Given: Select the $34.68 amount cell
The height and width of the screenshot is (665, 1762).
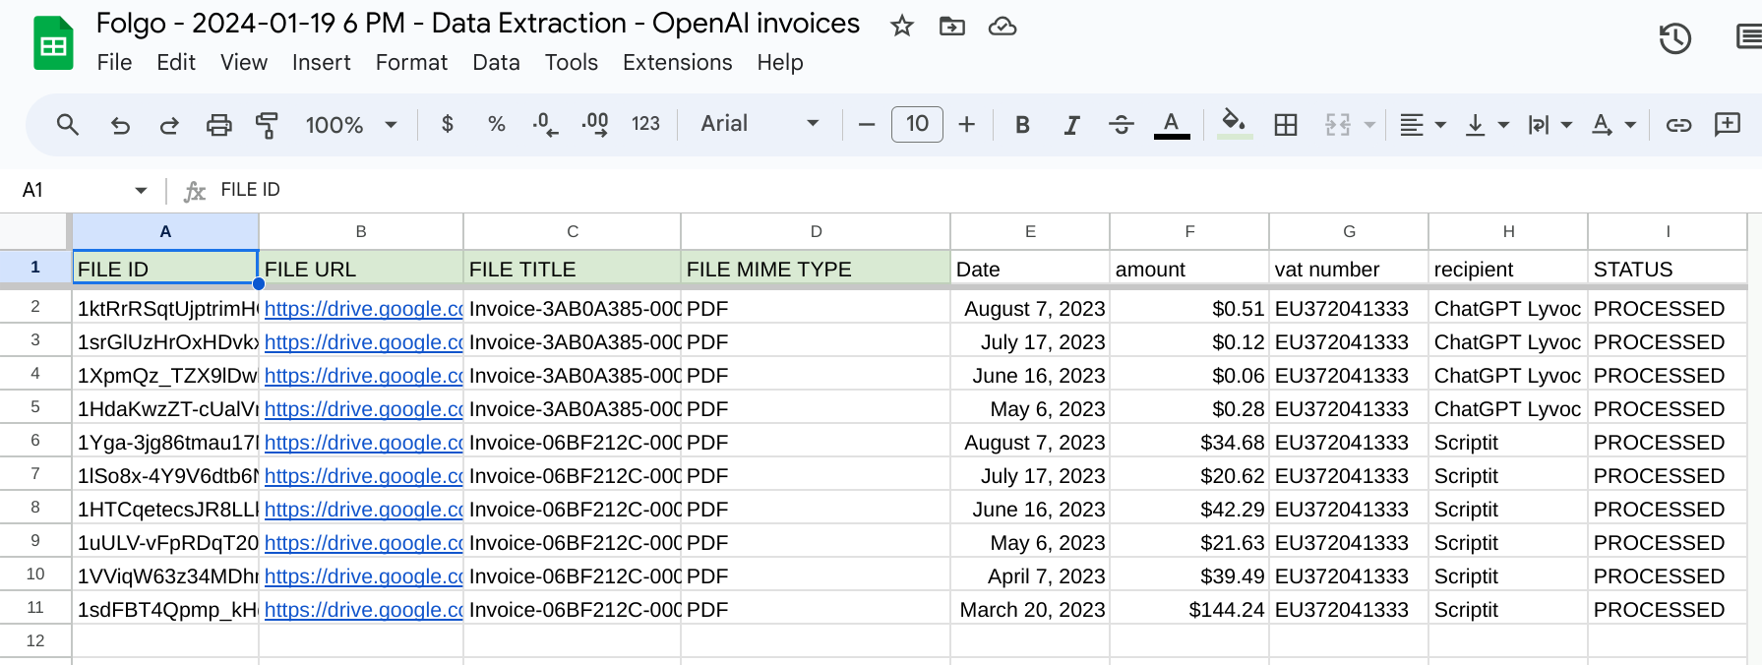Looking at the screenshot, I should (1189, 443).
